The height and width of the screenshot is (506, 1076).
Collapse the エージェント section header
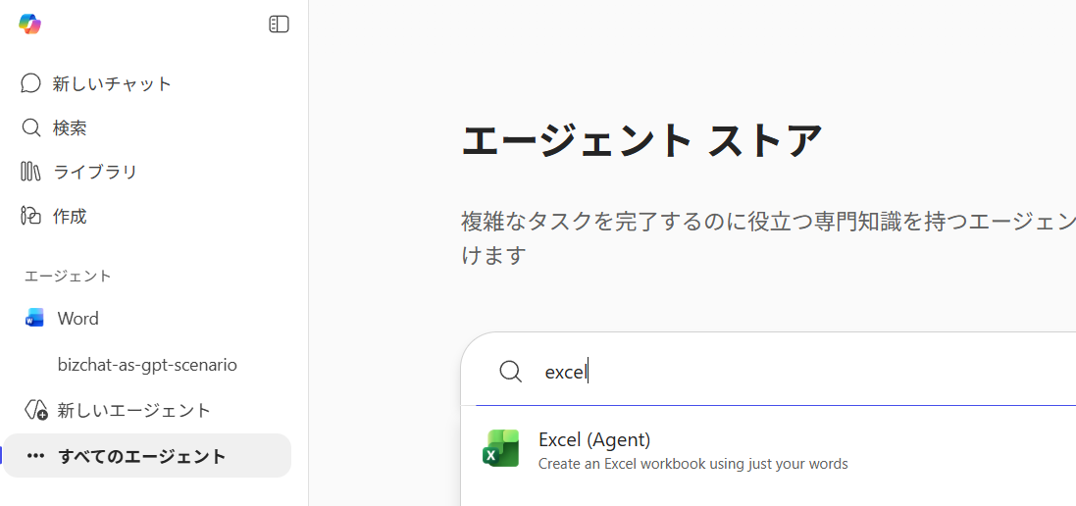click(68, 276)
